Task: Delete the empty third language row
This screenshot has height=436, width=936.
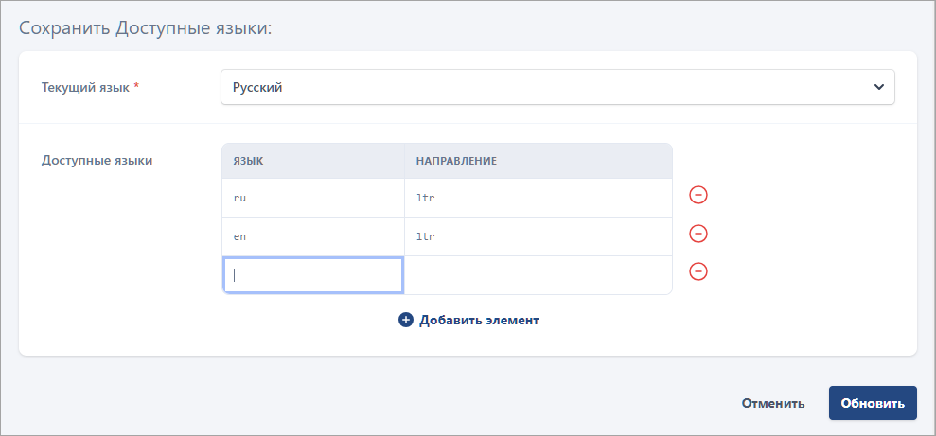Action: (x=698, y=272)
